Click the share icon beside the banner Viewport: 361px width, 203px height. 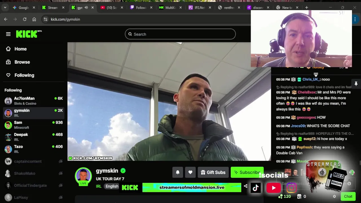245,186
